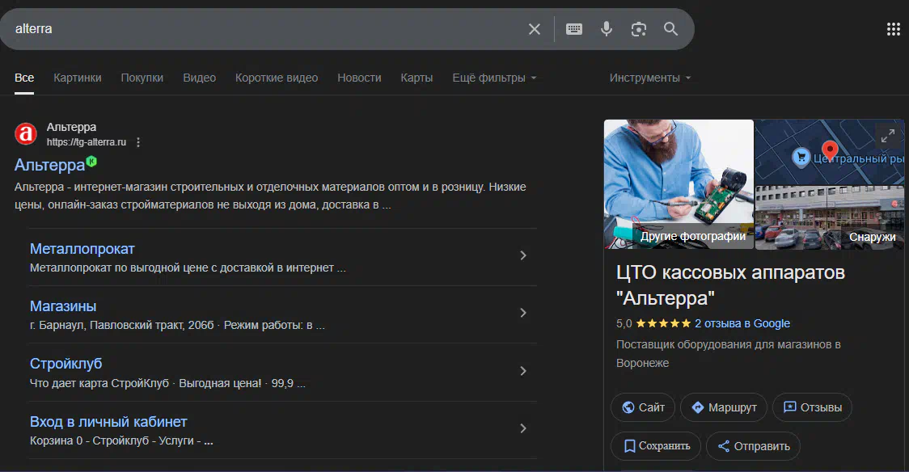Image resolution: width=909 pixels, height=472 pixels.
Task: Expand the Металлопрокат row chevron
Action: [523, 255]
